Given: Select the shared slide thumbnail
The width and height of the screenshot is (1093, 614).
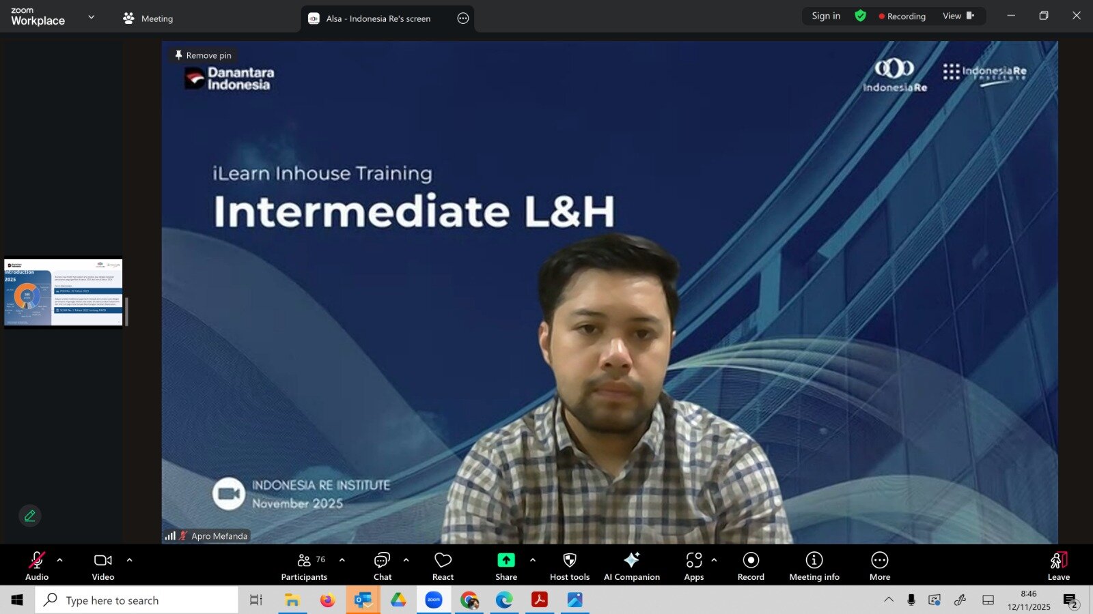Looking at the screenshot, I should [x=63, y=292].
